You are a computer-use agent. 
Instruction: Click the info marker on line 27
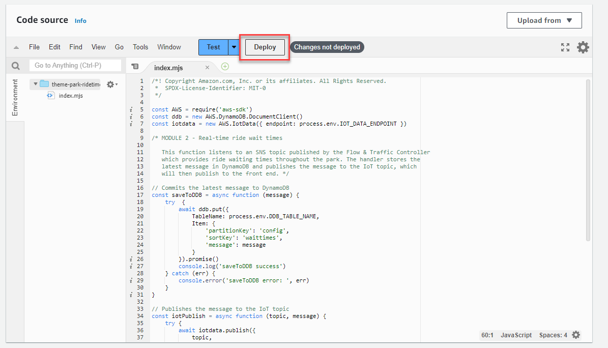point(131,266)
